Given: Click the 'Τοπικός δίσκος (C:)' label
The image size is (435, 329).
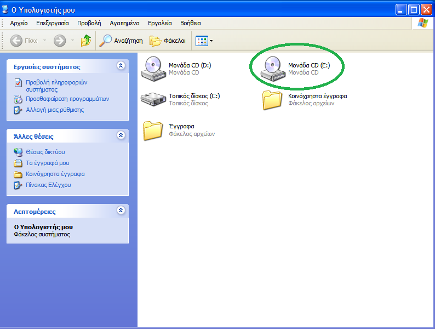Looking at the screenshot, I should (194, 96).
